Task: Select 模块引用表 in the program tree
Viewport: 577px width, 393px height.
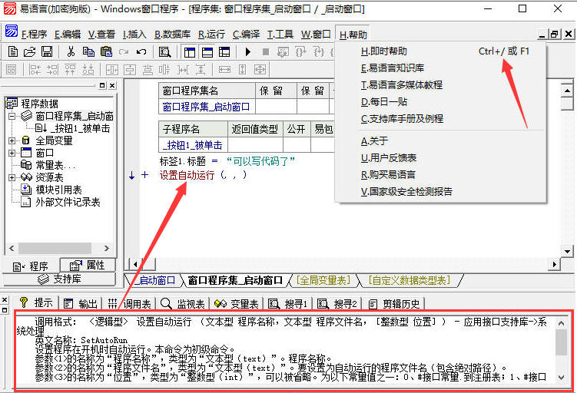Action: click(58, 190)
